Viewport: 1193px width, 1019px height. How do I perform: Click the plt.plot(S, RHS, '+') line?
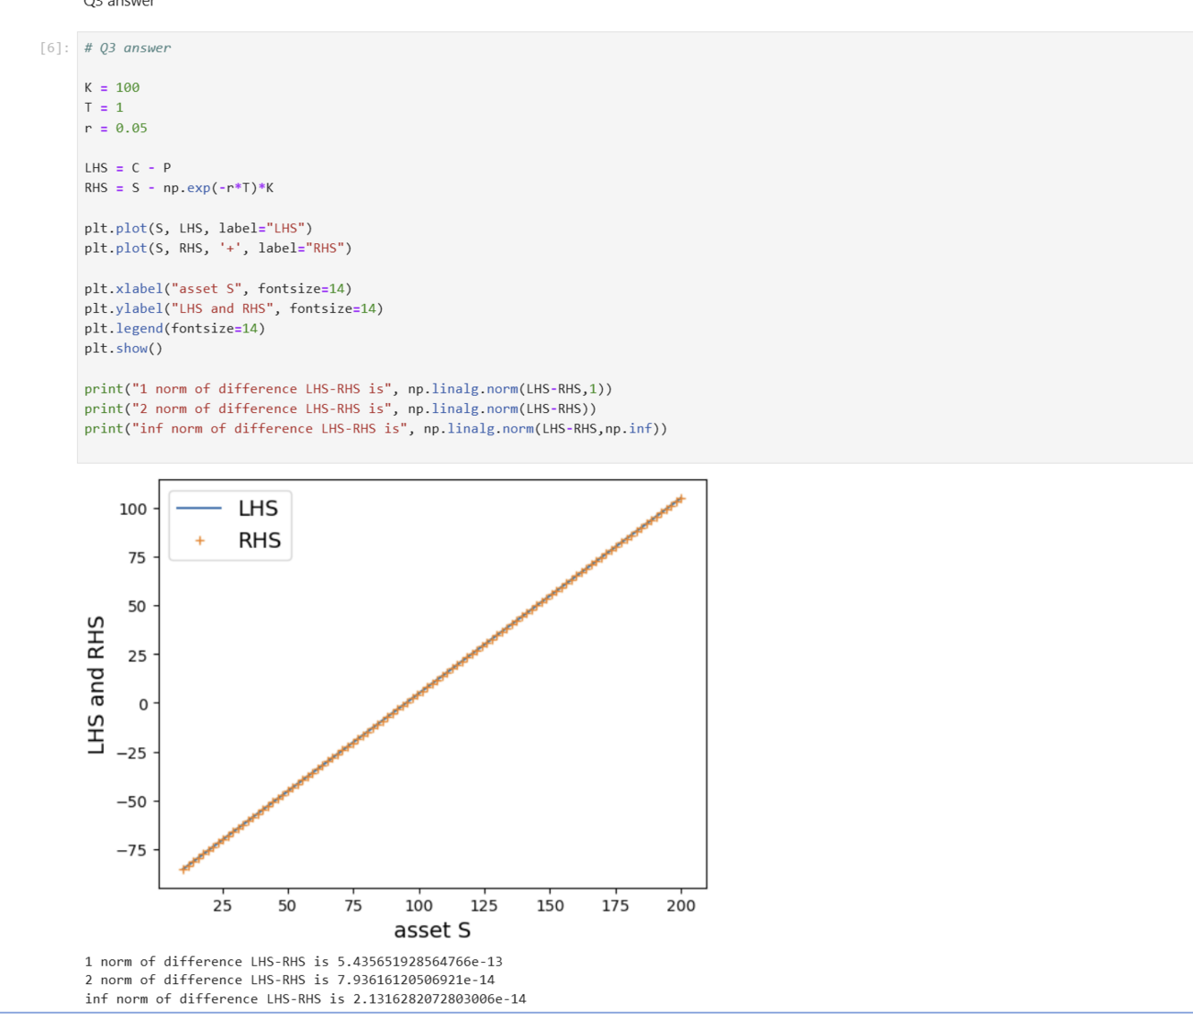[x=218, y=248]
